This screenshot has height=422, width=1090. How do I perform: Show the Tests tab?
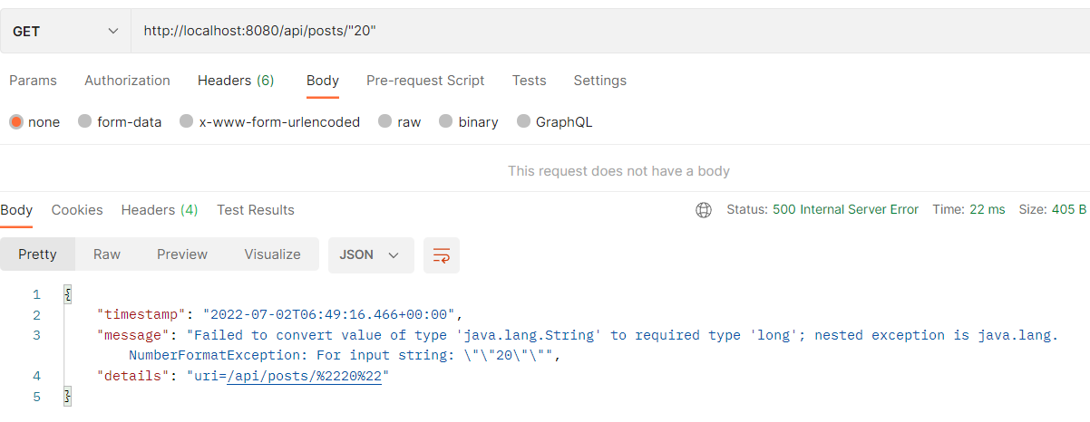coord(529,81)
